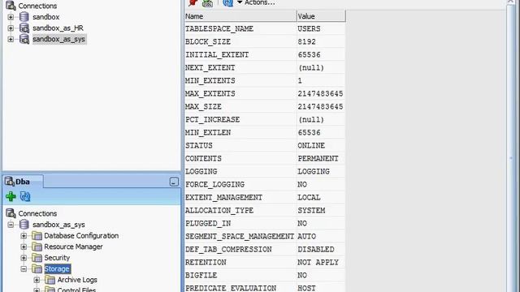Select the Database Configuration tree item

coord(81,236)
